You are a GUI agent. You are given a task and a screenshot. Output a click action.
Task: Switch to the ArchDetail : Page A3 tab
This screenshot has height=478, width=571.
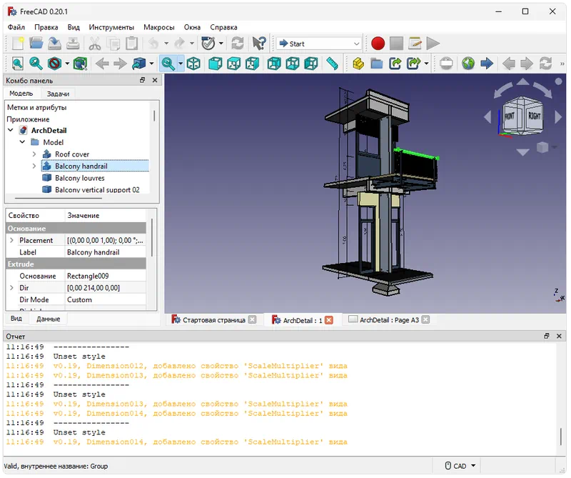point(389,320)
